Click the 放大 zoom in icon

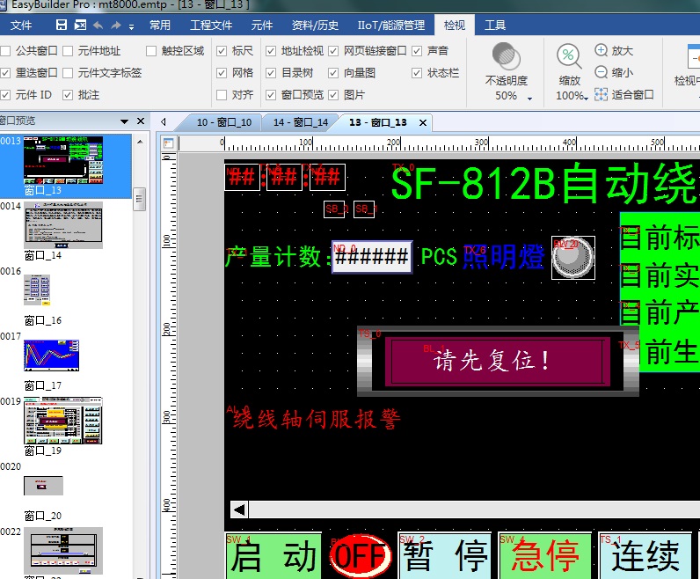[x=602, y=51]
